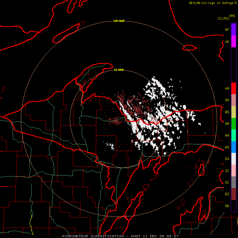Screen dimensions: 238x238
Task: Click the 50 NMI range ring label
Action: point(119,70)
